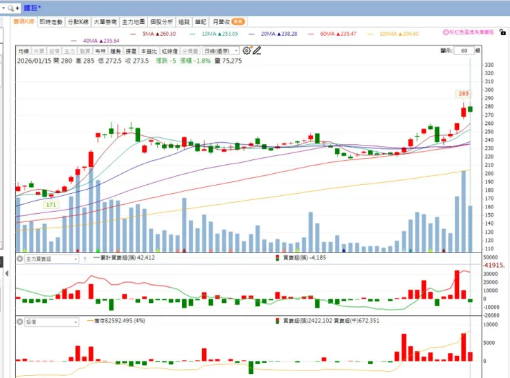
Task: Click the 20MA ▲238.28 legend text
Action: coord(279,34)
